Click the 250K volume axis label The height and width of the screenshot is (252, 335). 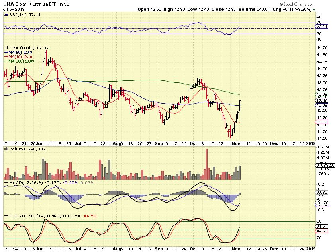click(324, 174)
